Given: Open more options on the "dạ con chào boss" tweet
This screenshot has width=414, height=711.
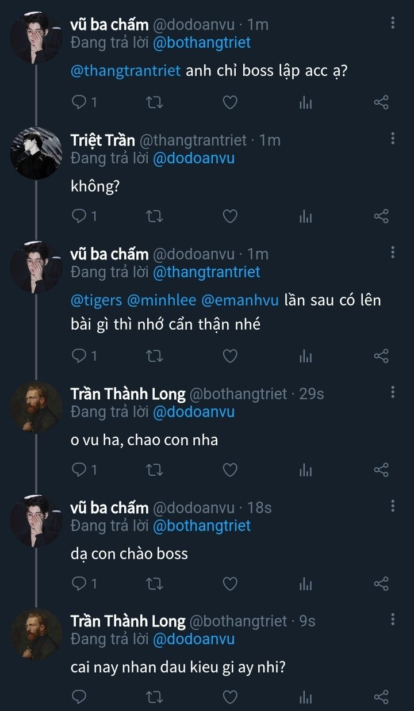Looking at the screenshot, I should (x=393, y=506).
